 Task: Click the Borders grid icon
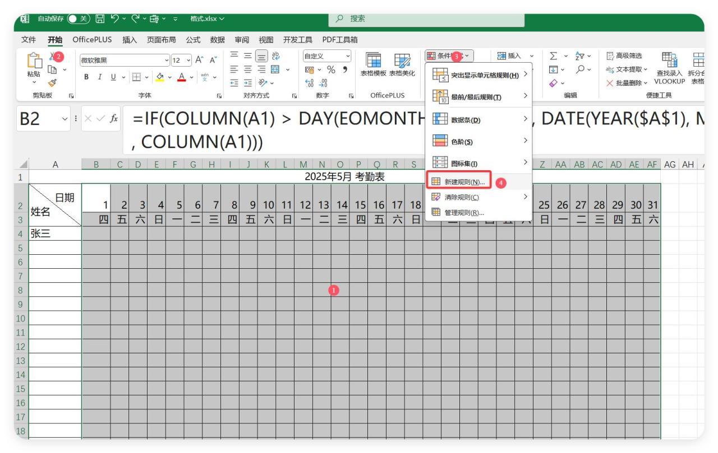(x=136, y=77)
